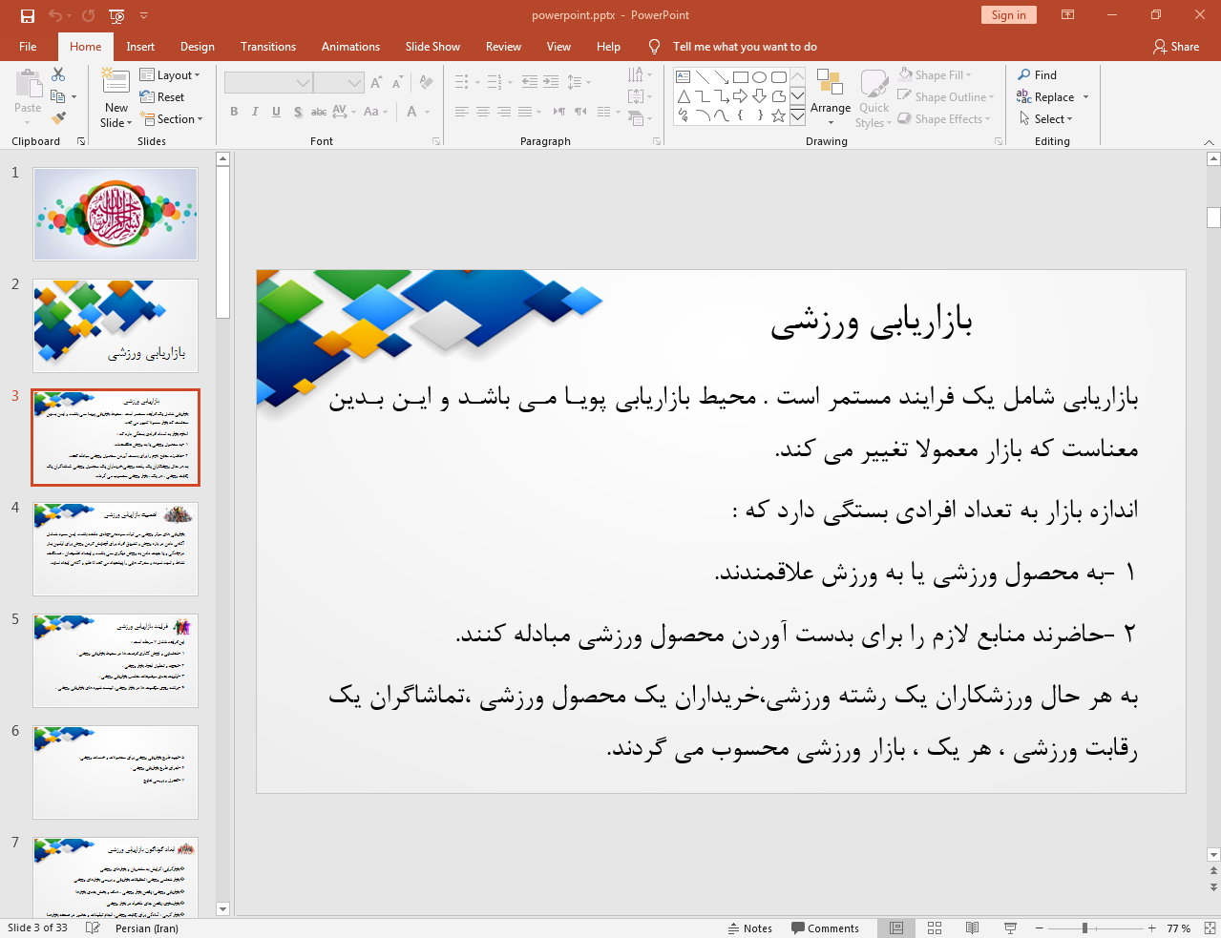This screenshot has width=1221, height=938.
Task: Click the Share button
Action: (1176, 47)
